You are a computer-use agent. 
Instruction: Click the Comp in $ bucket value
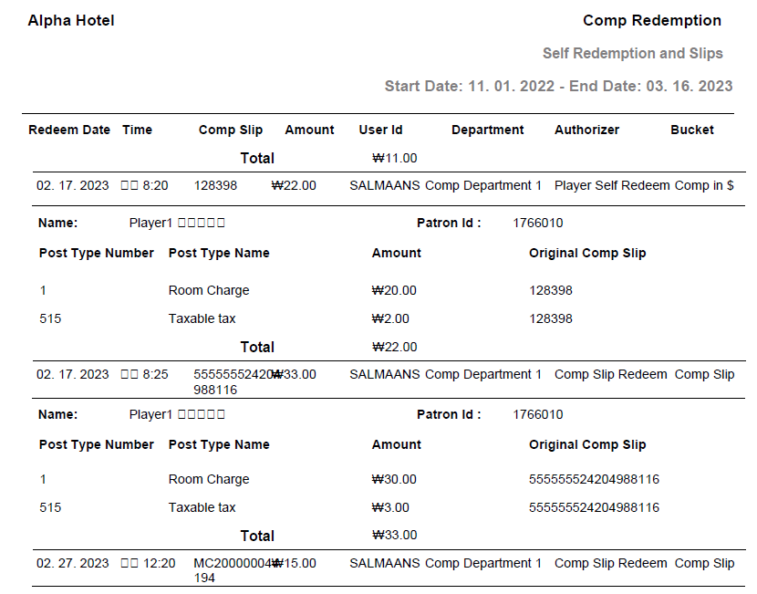coord(704,185)
